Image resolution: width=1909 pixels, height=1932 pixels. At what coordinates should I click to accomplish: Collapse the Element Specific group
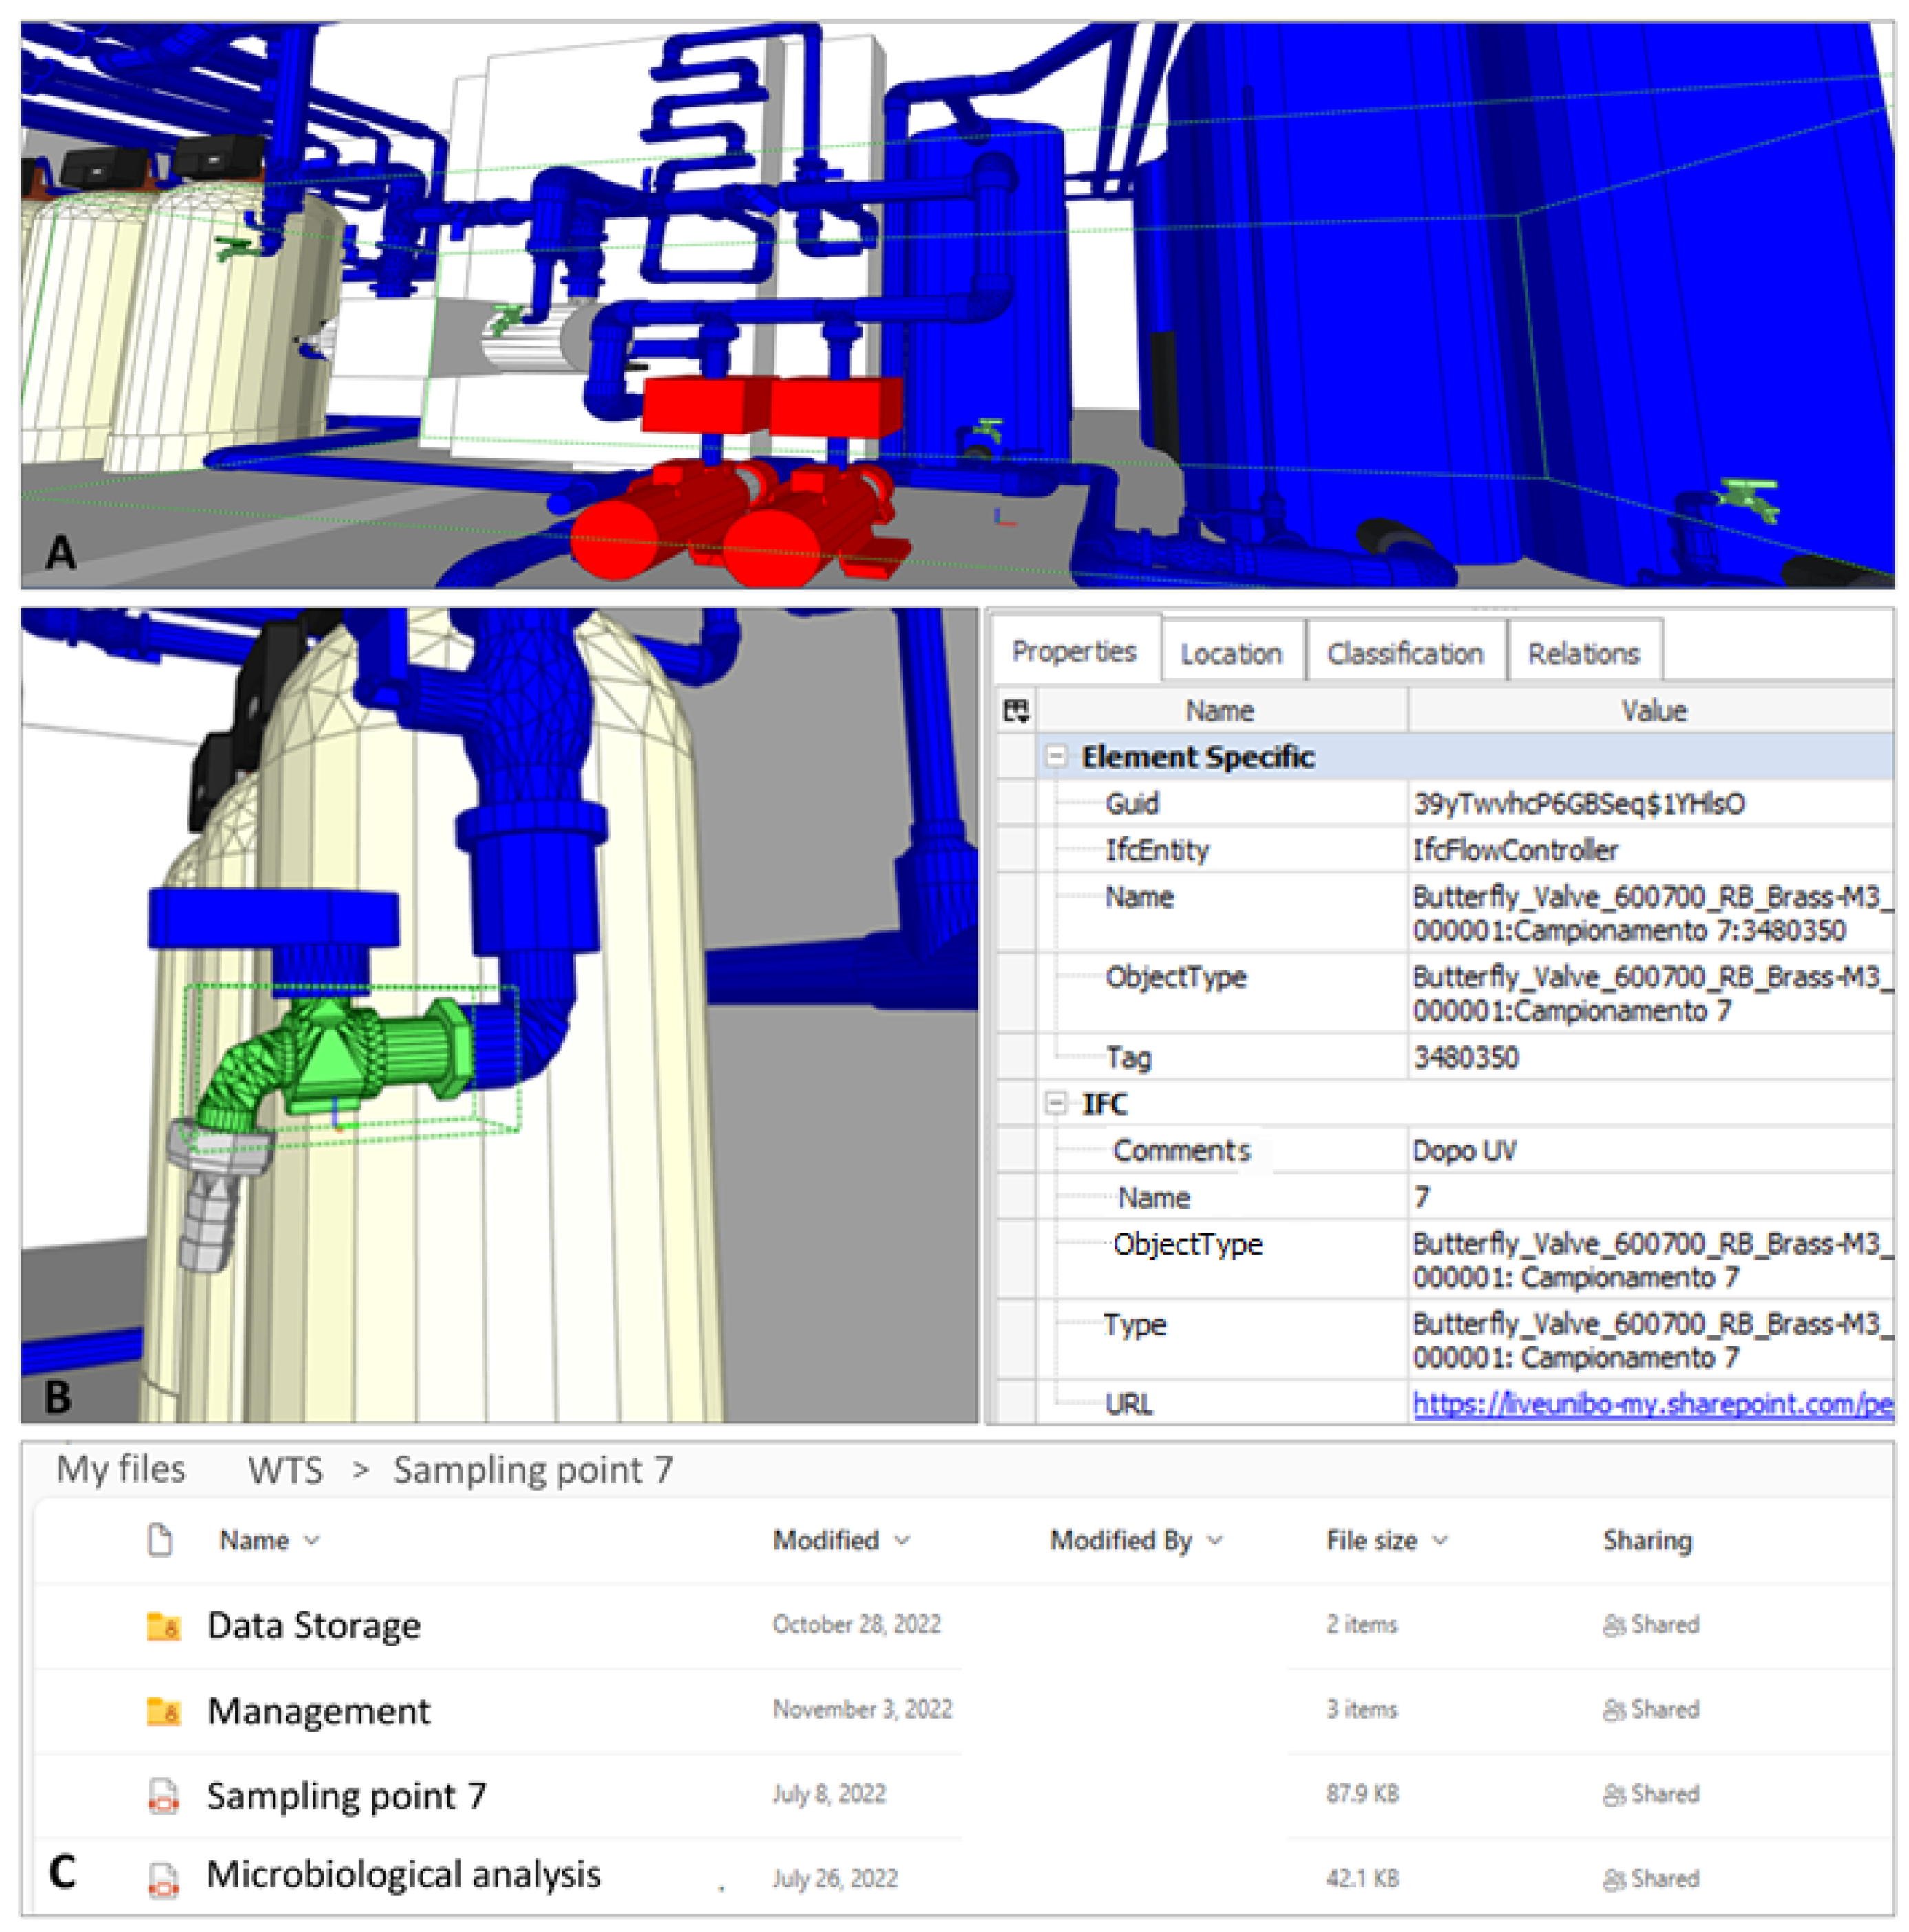[x=1055, y=757]
